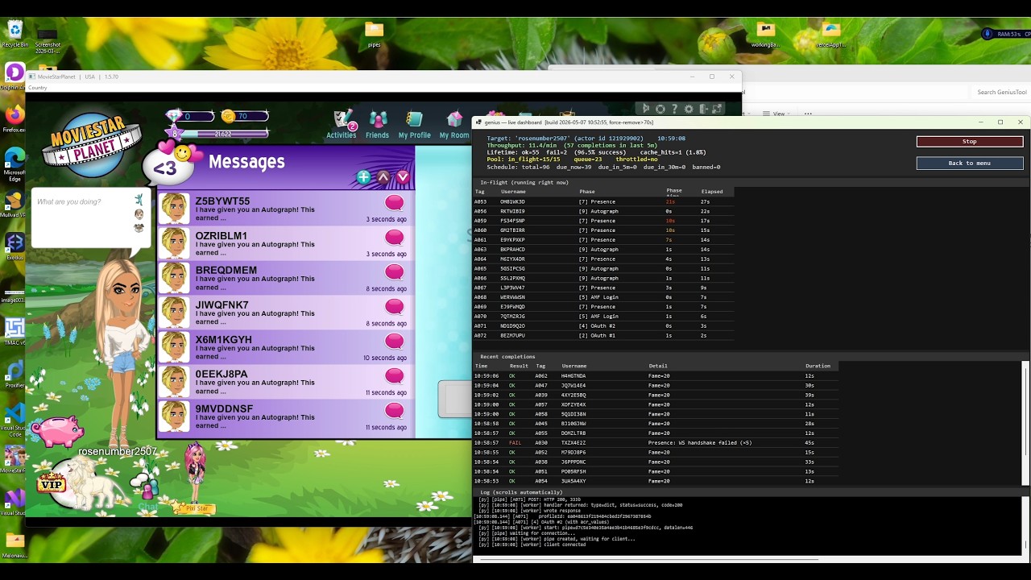1031x580 pixels.
Task: Open the Activities menu icon
Action: point(342,125)
